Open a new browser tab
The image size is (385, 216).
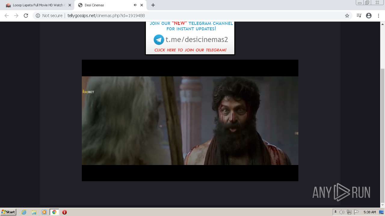pyautogui.click(x=153, y=5)
